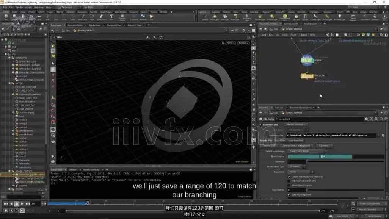This screenshot has height=219, width=389.
Task: Click the end frame field showing 120
Action: point(336,156)
